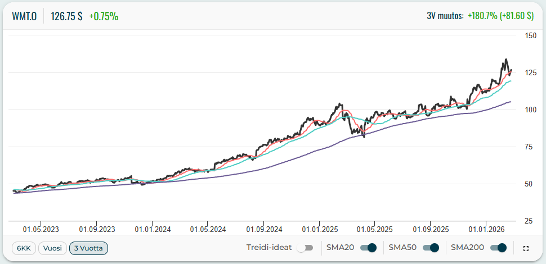Click the 01.05.2023 date axis label
The width and height of the screenshot is (546, 264).
tap(41, 229)
